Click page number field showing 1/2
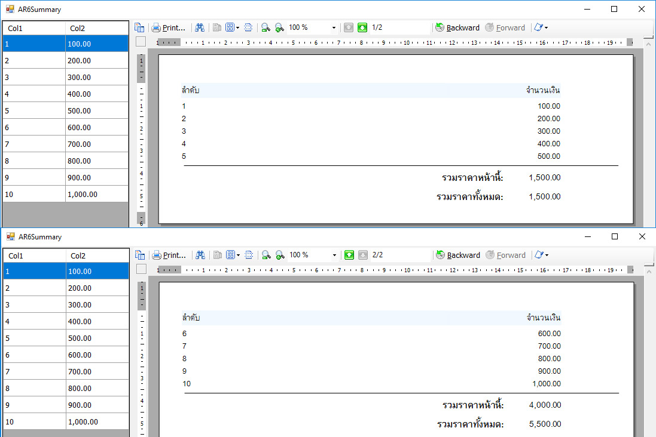This screenshot has height=437, width=656. (x=398, y=27)
